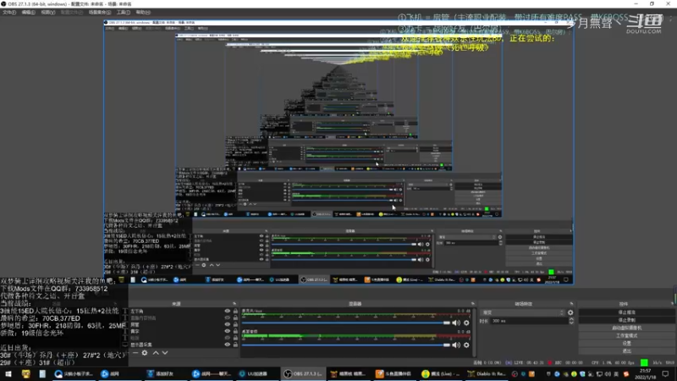Click the system tray volume icon
The height and width of the screenshot is (381, 677).
point(608,373)
